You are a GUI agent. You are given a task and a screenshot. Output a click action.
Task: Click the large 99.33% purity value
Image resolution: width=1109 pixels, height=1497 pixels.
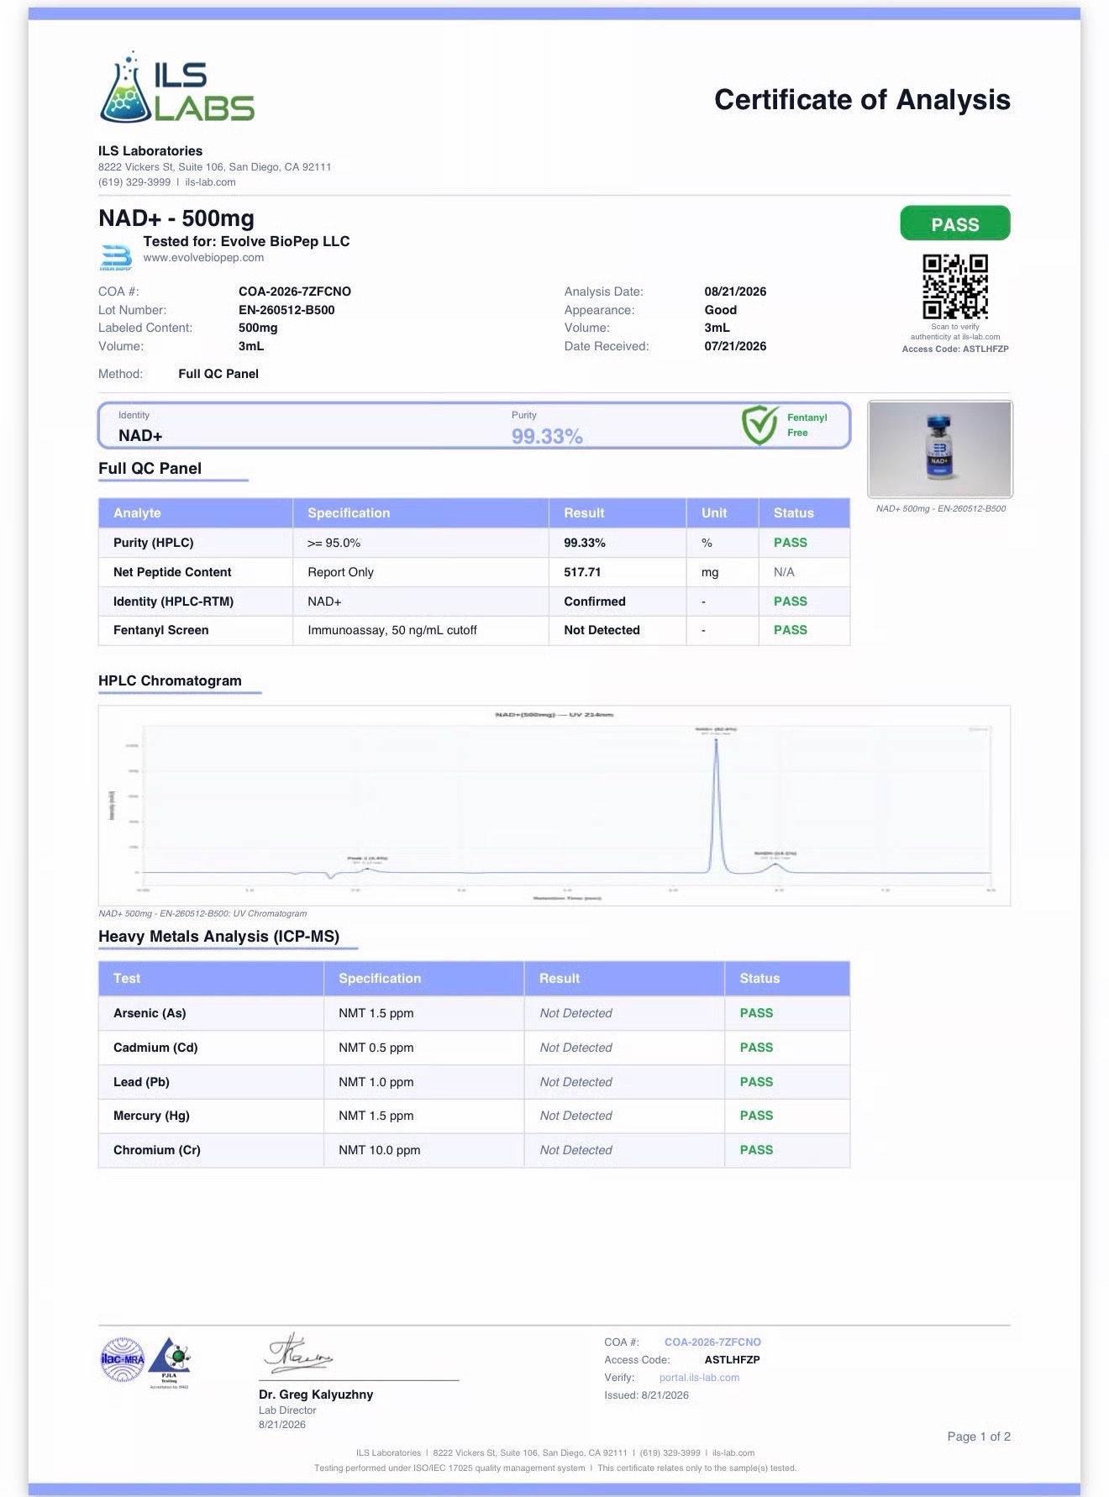click(547, 436)
